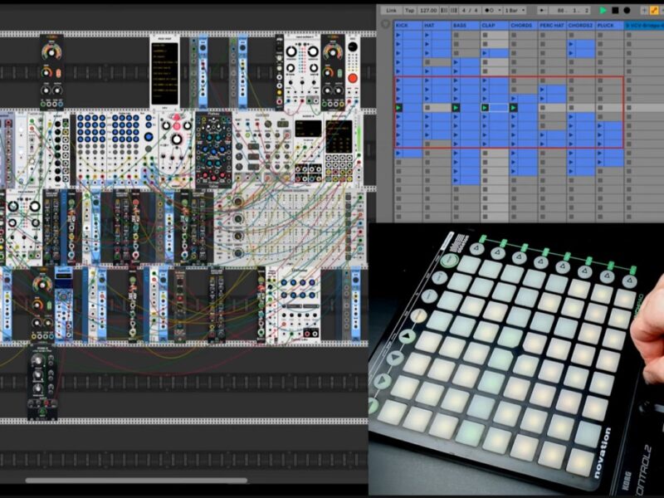This screenshot has height=498, width=664.
Task: Launch the playing green clip in BASS track
Action: (x=456, y=107)
